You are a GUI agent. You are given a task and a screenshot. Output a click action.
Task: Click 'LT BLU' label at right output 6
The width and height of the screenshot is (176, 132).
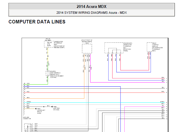click(162, 102)
